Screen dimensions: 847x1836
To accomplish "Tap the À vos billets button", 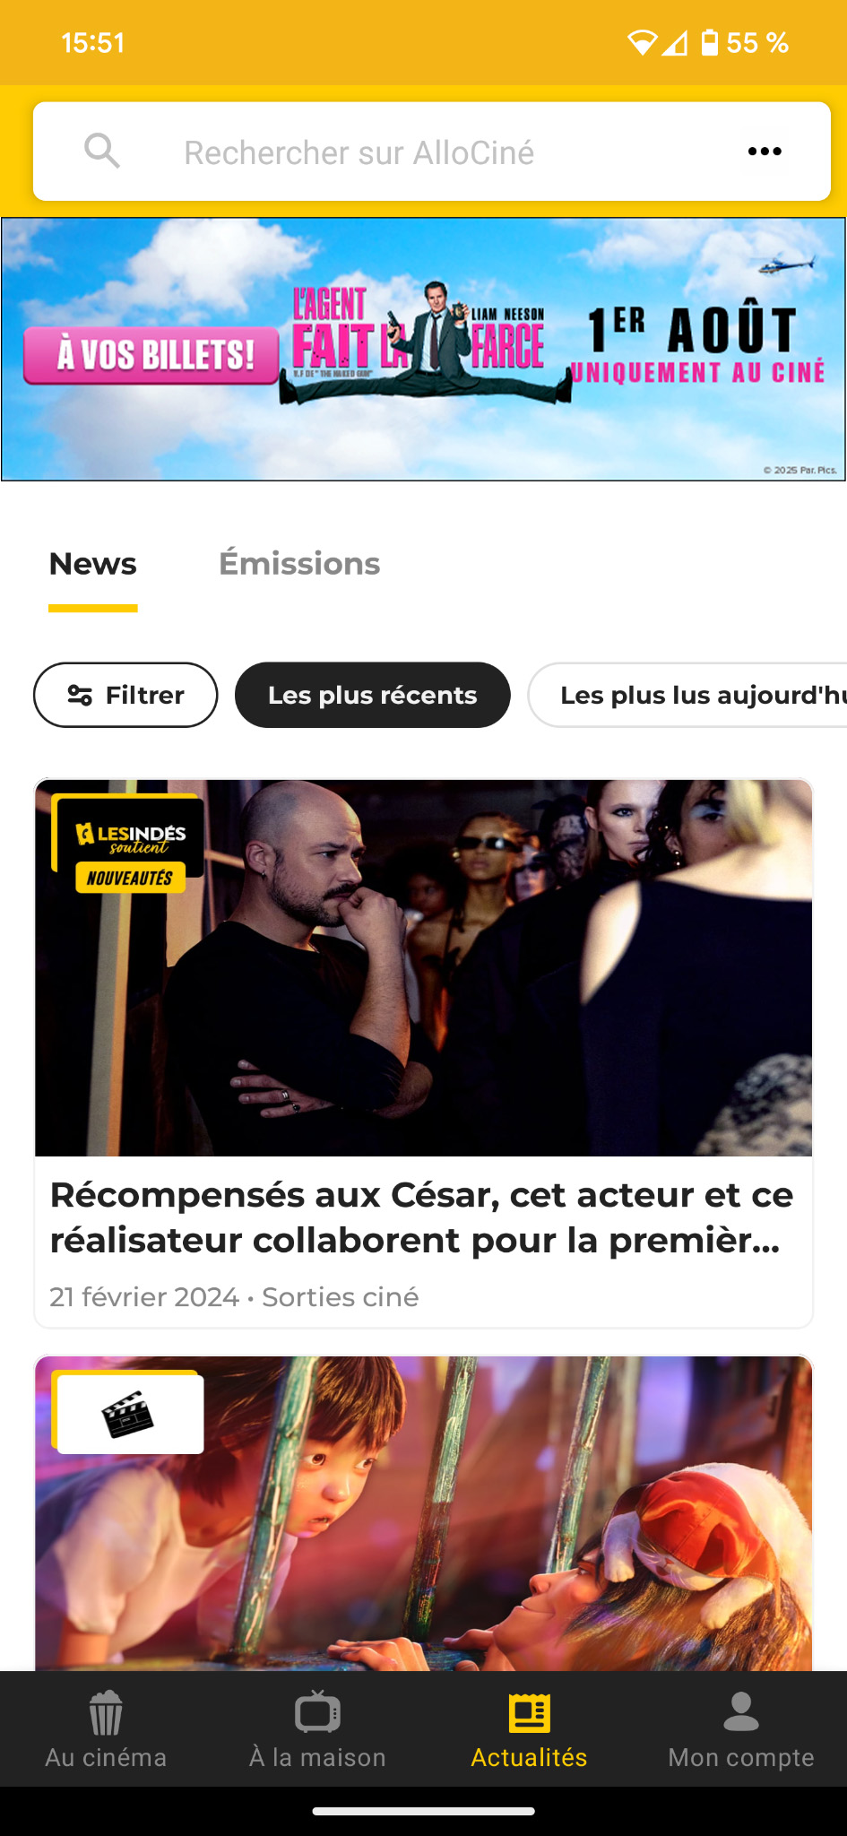I will click(x=152, y=355).
